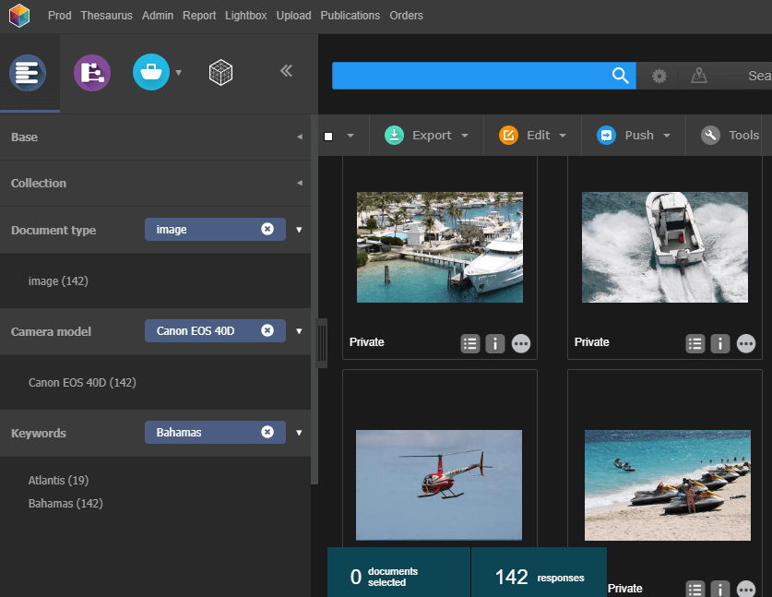The height and width of the screenshot is (597, 772).
Task: Select the Canon EOS 40D (142) facet value
Action: [82, 383]
